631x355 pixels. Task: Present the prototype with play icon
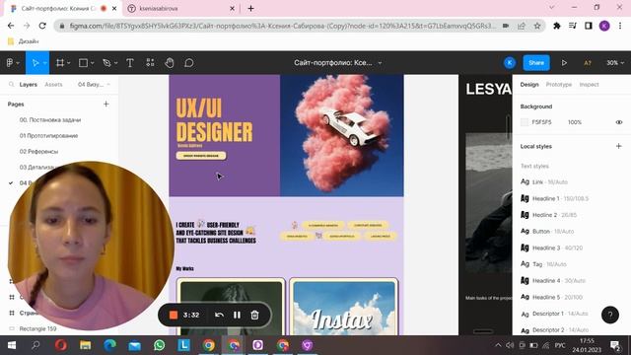tap(564, 63)
